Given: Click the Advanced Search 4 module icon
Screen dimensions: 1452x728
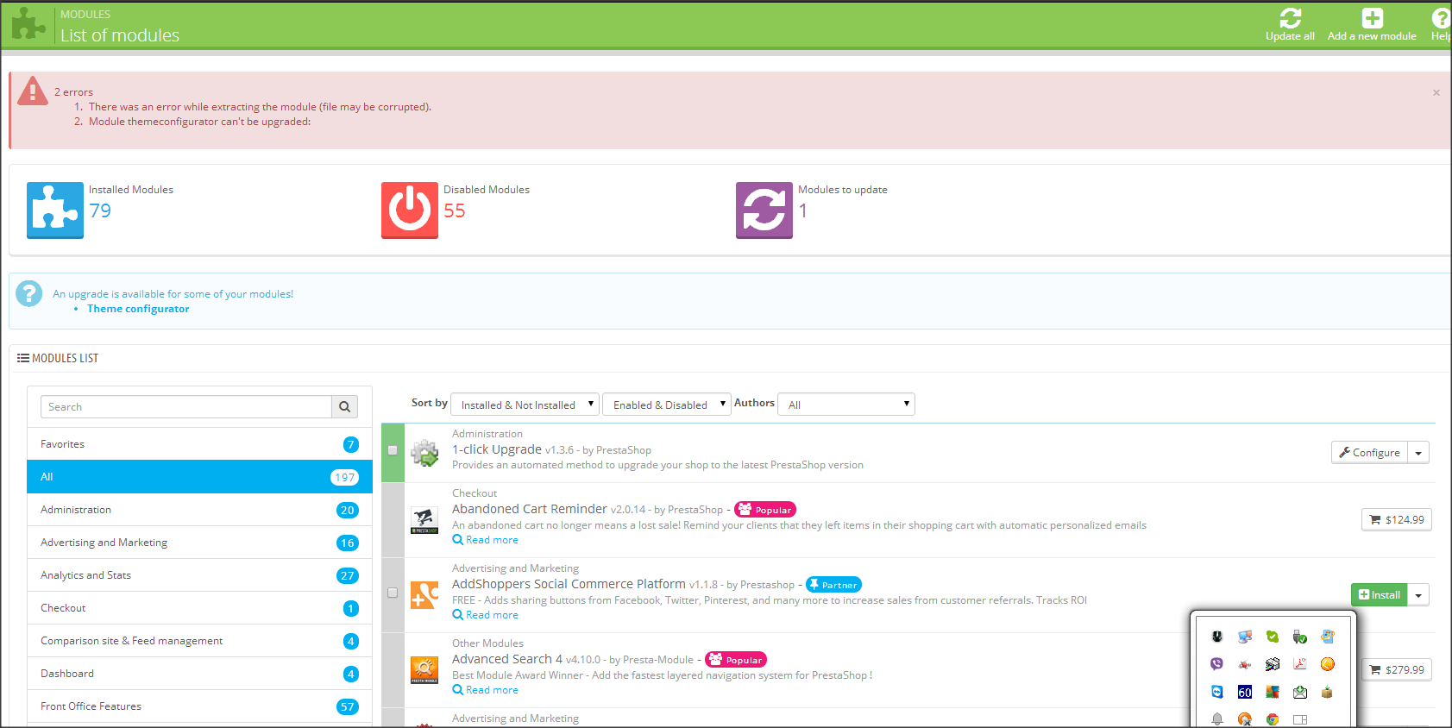Looking at the screenshot, I should [x=424, y=670].
